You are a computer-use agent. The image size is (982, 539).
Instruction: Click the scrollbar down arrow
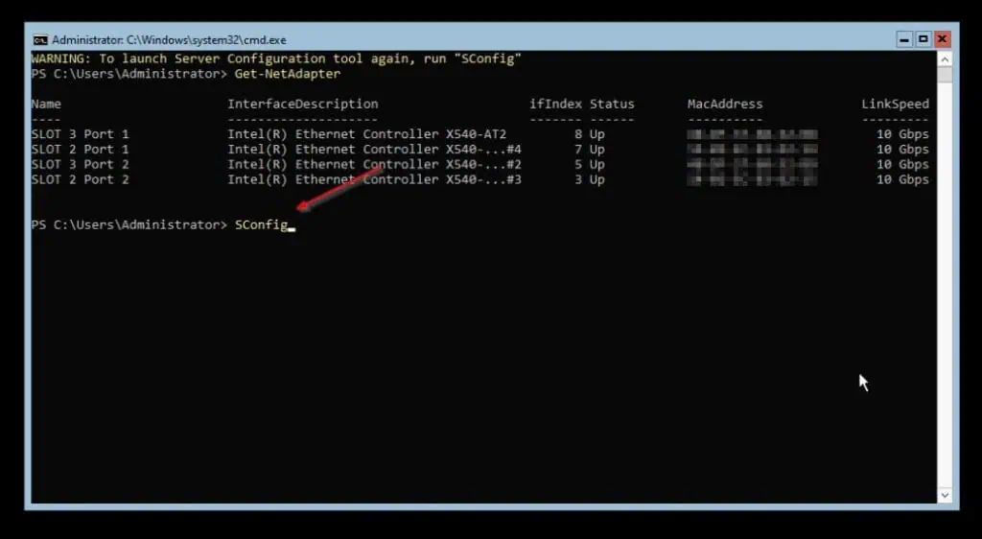pos(942,495)
